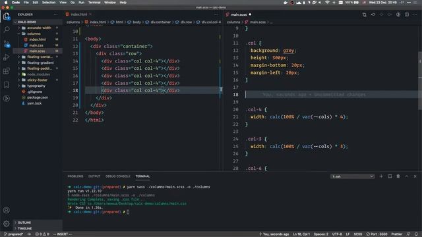The image size is (422, 237).
Task: Open main.css in the explorer
Action: coord(36,45)
